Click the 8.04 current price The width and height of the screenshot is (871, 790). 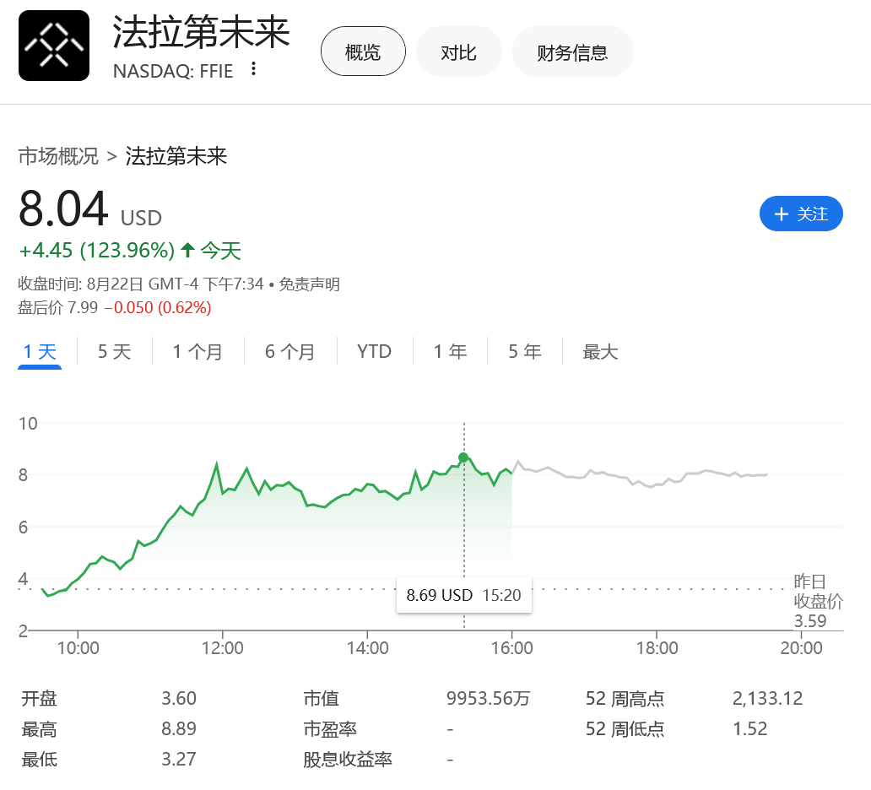[62, 208]
